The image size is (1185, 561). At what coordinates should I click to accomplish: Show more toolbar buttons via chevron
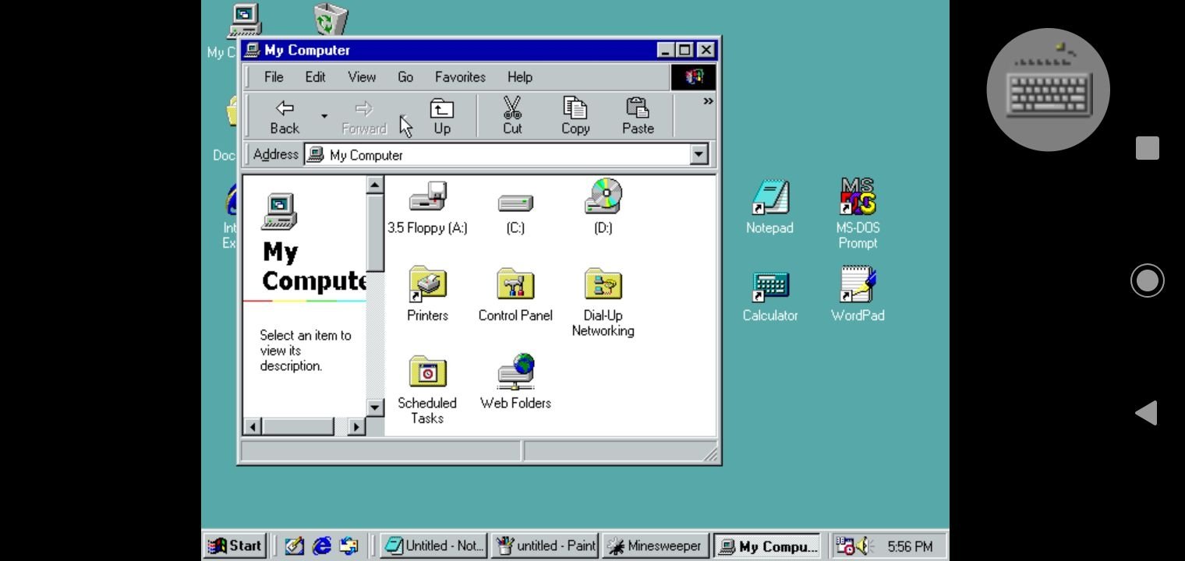(708, 101)
